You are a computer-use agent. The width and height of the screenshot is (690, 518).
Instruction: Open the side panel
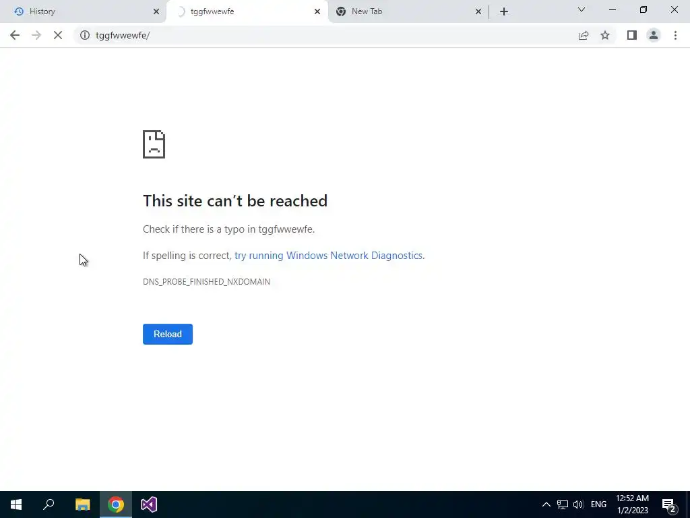(x=632, y=35)
